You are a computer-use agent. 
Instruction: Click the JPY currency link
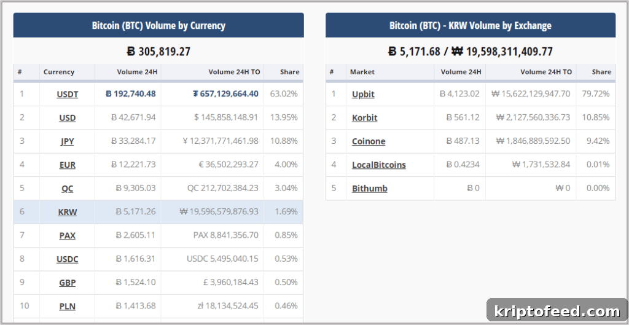click(68, 142)
